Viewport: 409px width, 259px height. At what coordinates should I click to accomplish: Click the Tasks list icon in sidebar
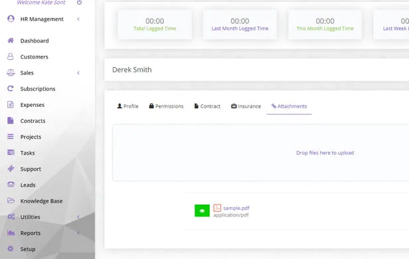pyautogui.click(x=11, y=152)
